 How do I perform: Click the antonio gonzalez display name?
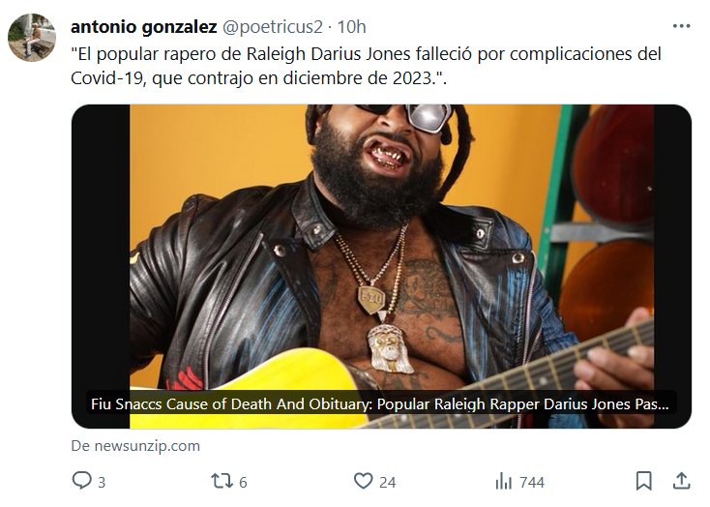tap(144, 27)
